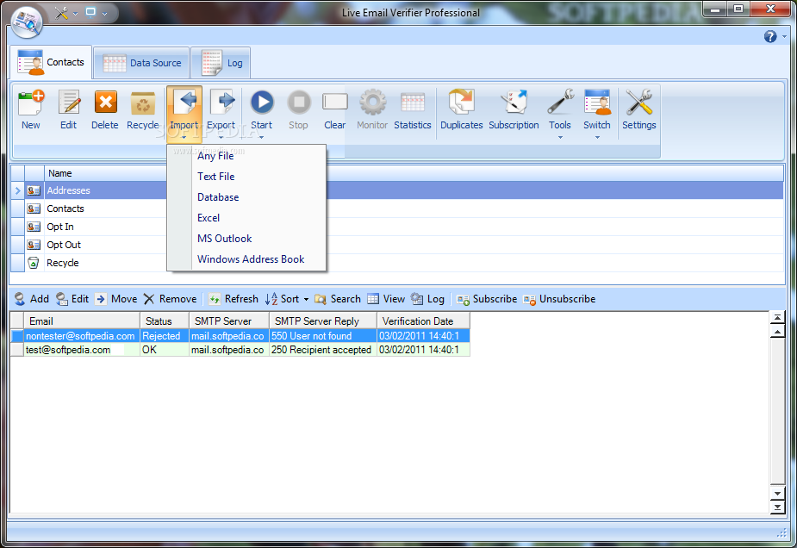The width and height of the screenshot is (797, 548).
Task: Click the New contact list icon
Action: coord(30,103)
